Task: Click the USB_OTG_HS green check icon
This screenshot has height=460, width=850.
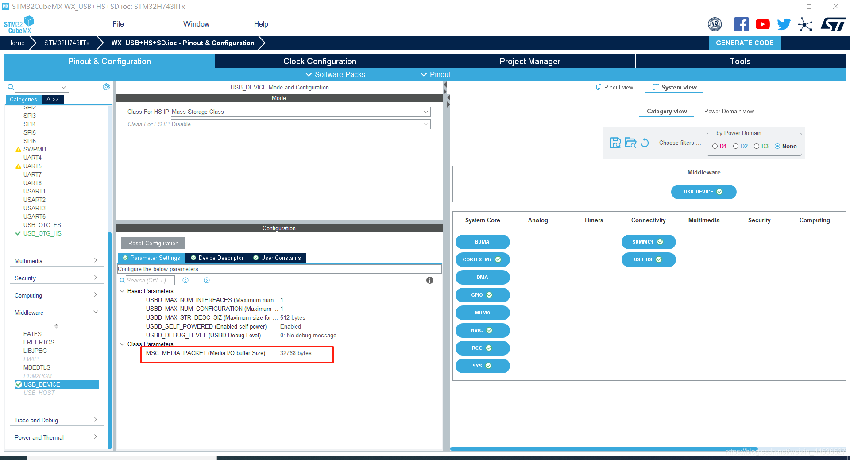Action: tap(18, 233)
